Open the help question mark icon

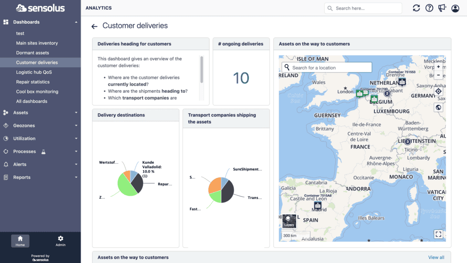click(429, 8)
